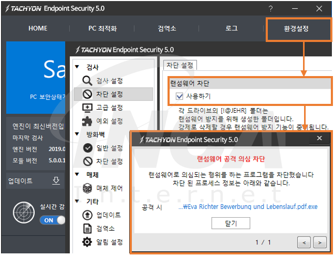Switch off the 실시간 감시 ON toggle
This screenshot has width=334, height=256.
point(53,220)
